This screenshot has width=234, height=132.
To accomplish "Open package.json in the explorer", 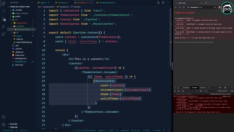I will click(21, 58).
